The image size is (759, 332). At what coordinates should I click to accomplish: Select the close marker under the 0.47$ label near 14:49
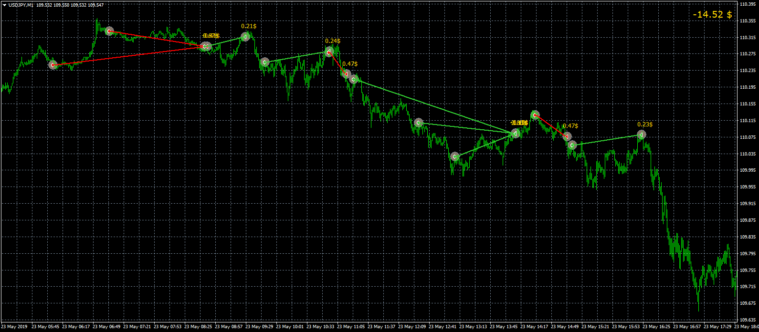(567, 137)
